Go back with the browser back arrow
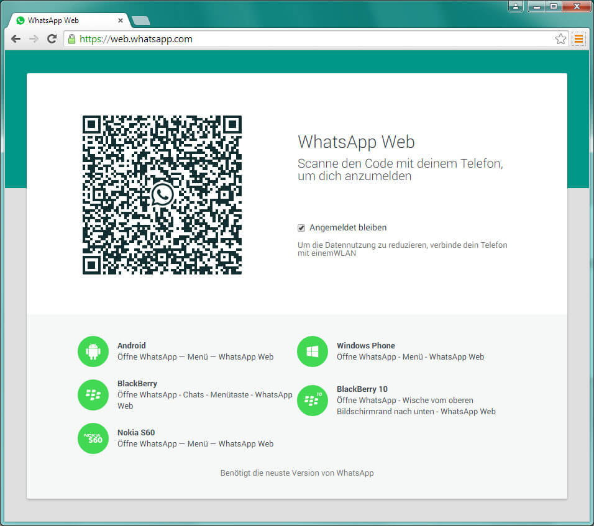Viewport: 594px width, 526px height. click(16, 39)
